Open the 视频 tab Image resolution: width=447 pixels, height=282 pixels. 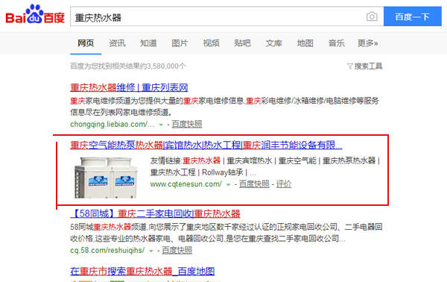pos(211,43)
